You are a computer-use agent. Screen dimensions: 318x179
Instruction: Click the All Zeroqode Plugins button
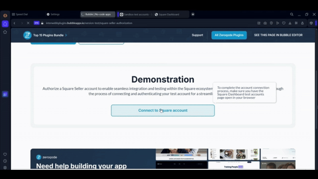tap(229, 35)
